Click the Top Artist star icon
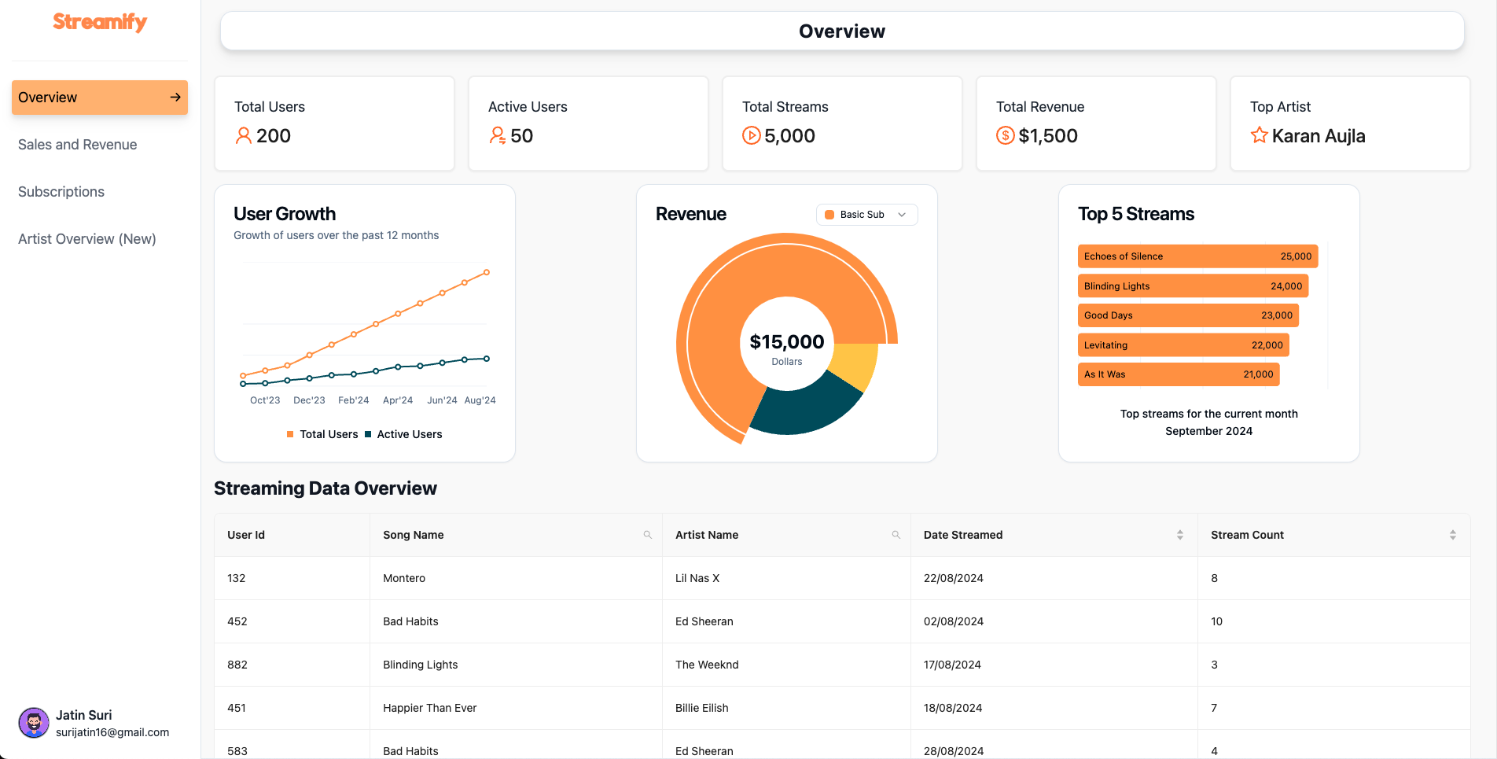 pos(1259,135)
